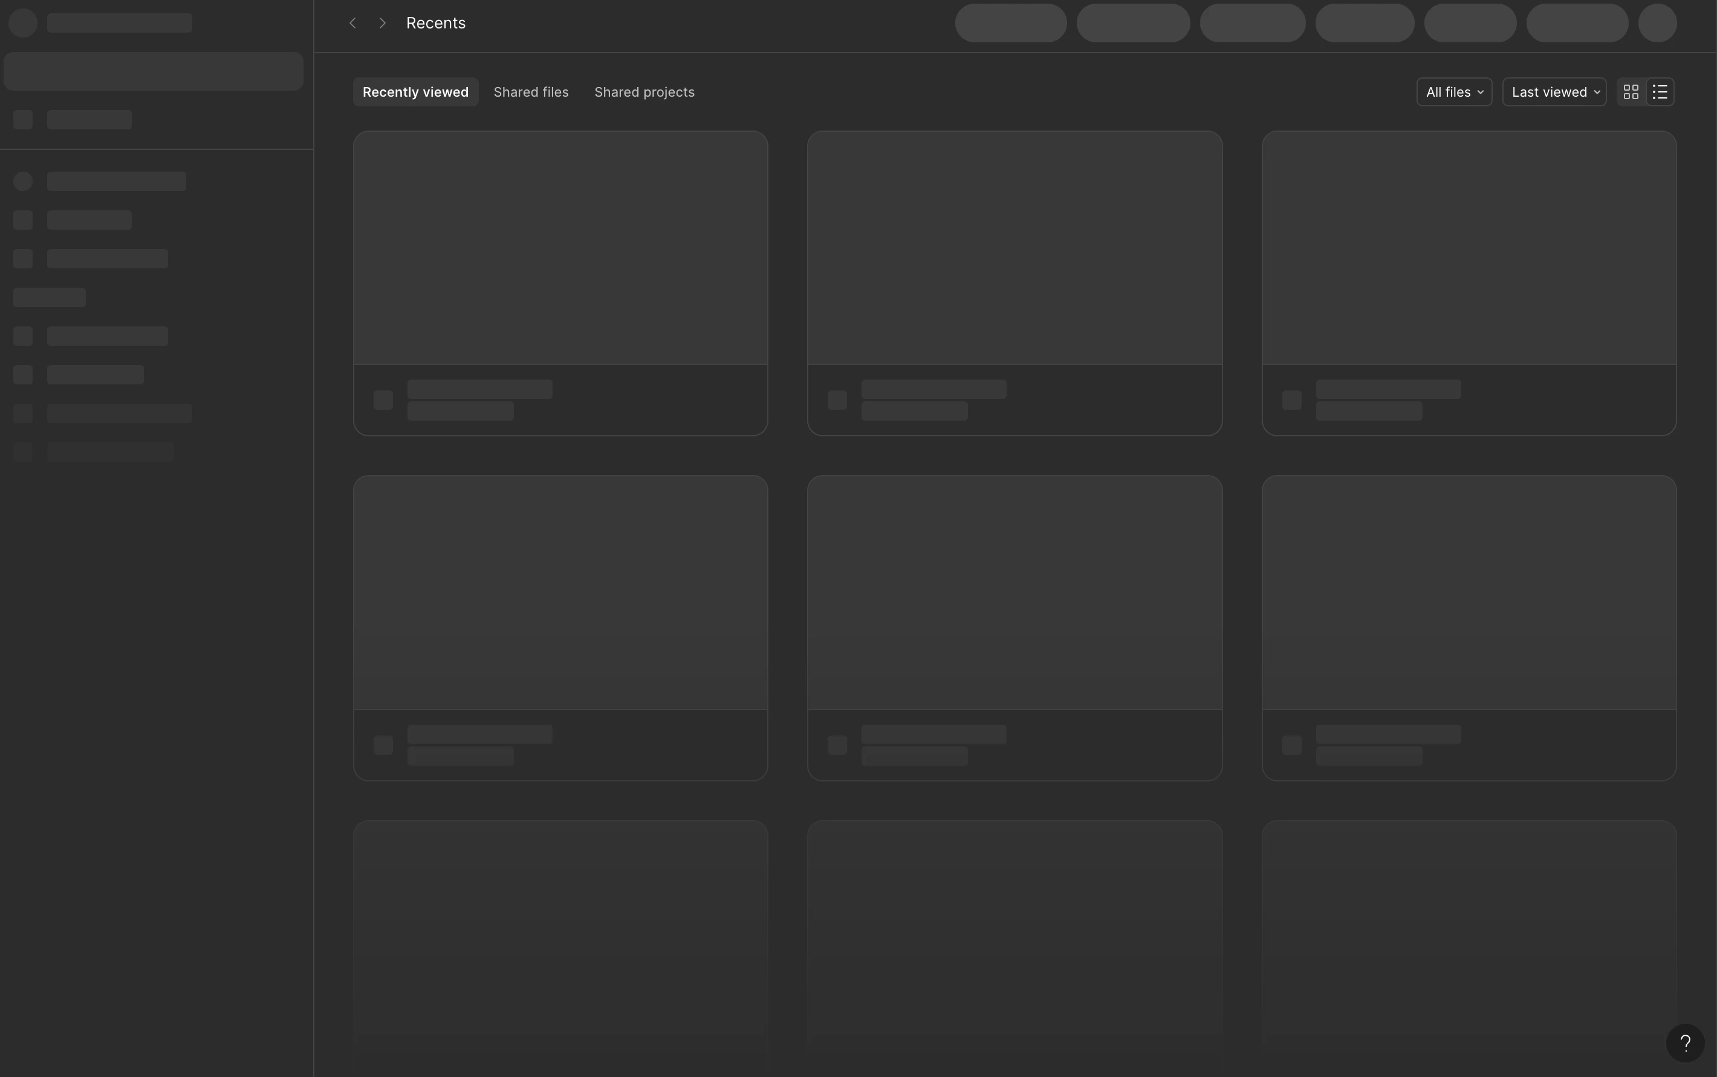1717x1077 pixels.
Task: Switch to list view layout
Action: (1660, 92)
